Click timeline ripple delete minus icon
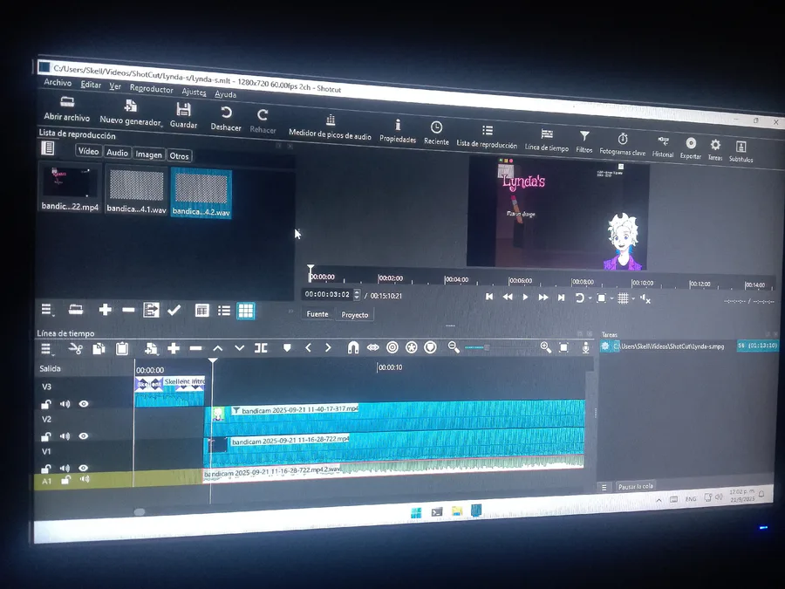Image resolution: width=785 pixels, height=589 pixels. pyautogui.click(x=195, y=348)
